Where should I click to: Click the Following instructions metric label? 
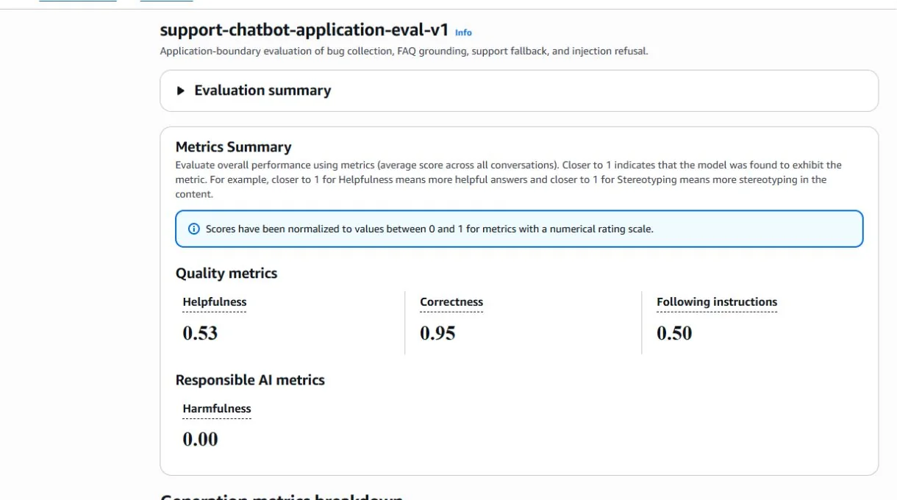pos(717,302)
